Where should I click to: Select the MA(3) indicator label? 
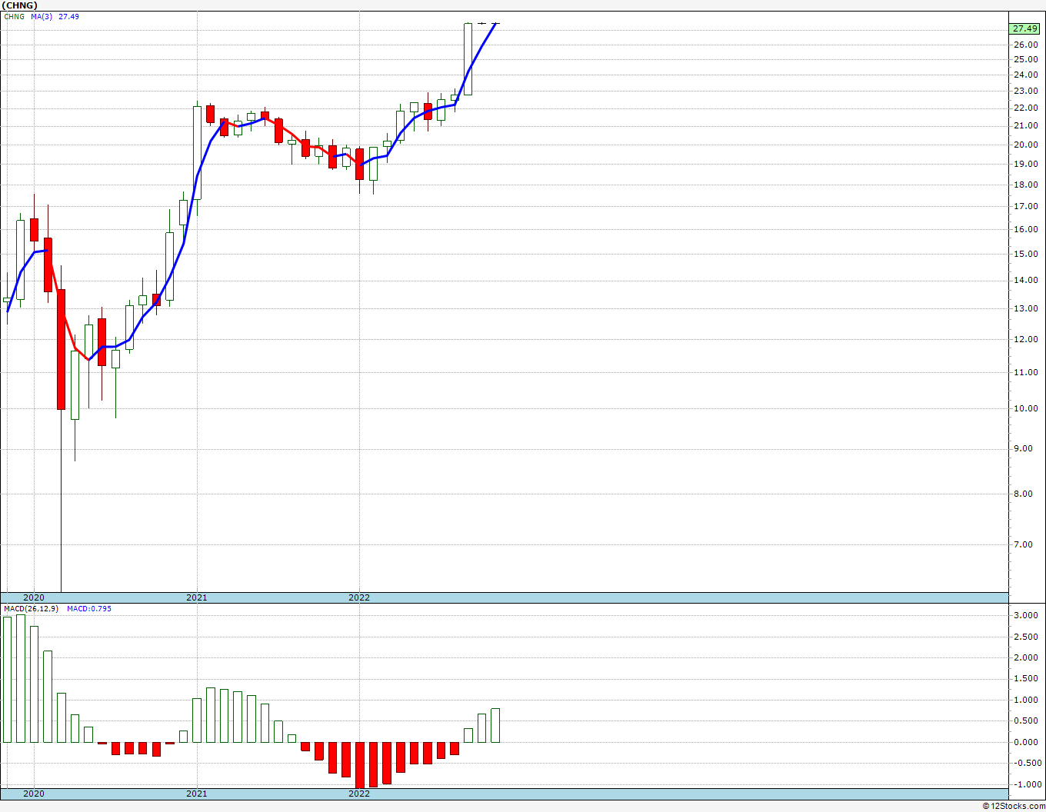(42, 16)
